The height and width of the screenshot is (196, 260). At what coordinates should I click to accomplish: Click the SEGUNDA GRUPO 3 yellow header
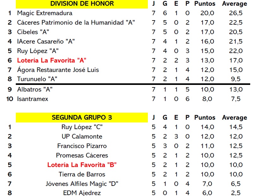pyautogui.click(x=82, y=117)
